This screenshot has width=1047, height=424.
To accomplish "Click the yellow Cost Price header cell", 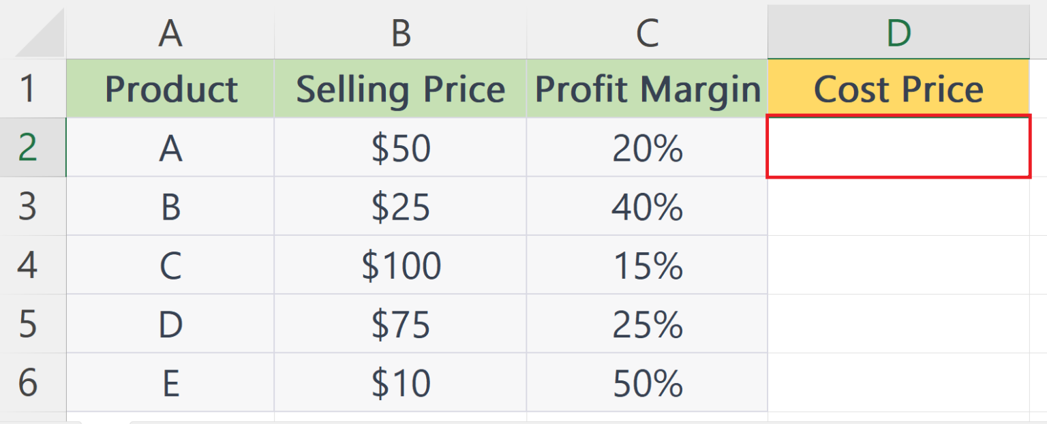I will tap(898, 89).
